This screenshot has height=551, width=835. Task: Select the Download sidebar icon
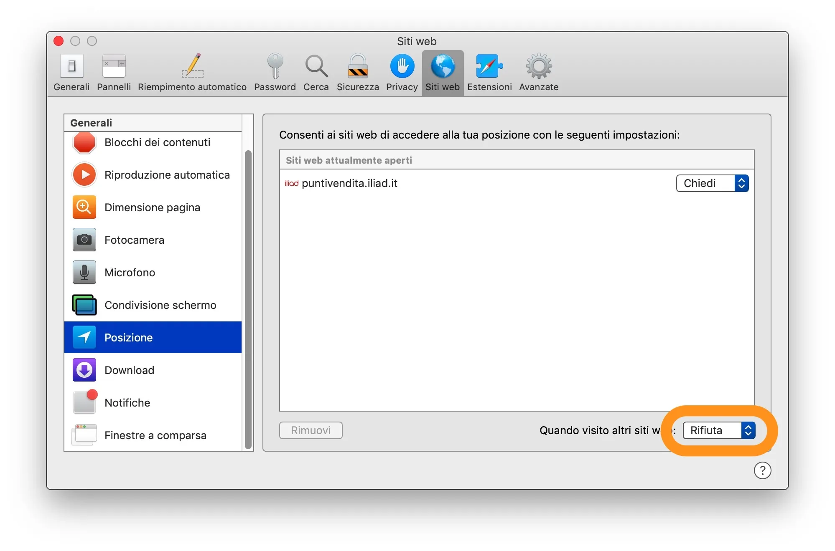84,370
